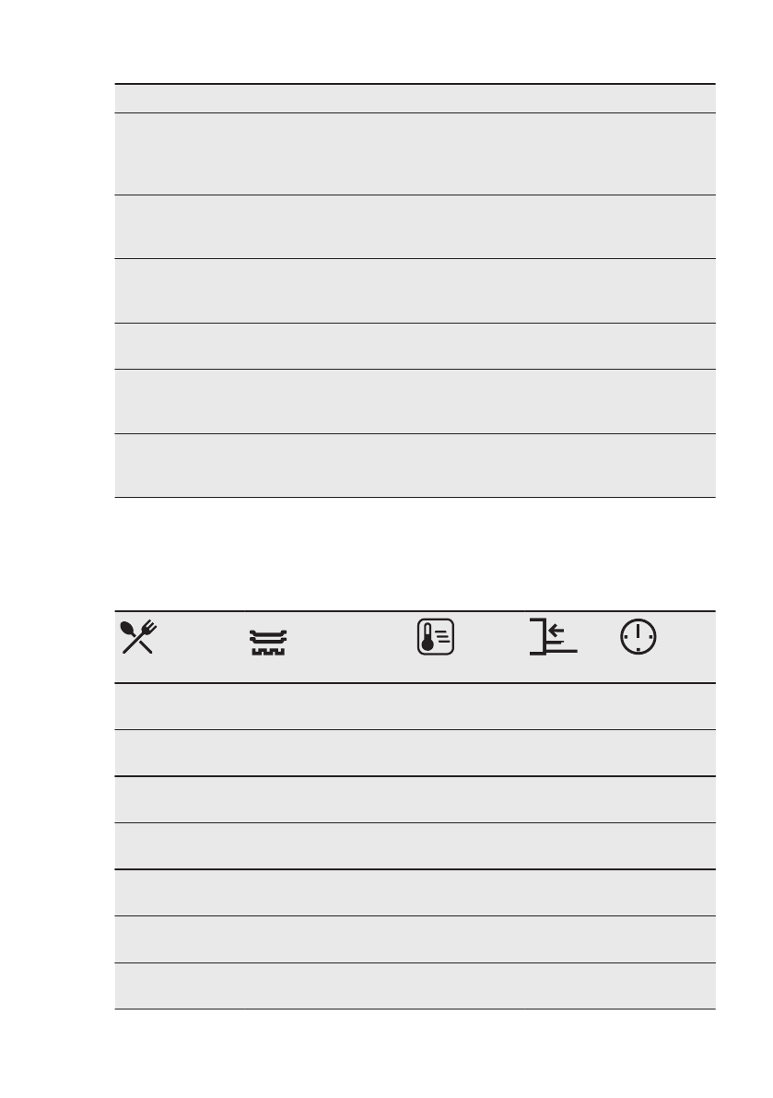This screenshot has height=1098, width=773.
Task: Click the baking tray accessory icon
Action: [268, 643]
